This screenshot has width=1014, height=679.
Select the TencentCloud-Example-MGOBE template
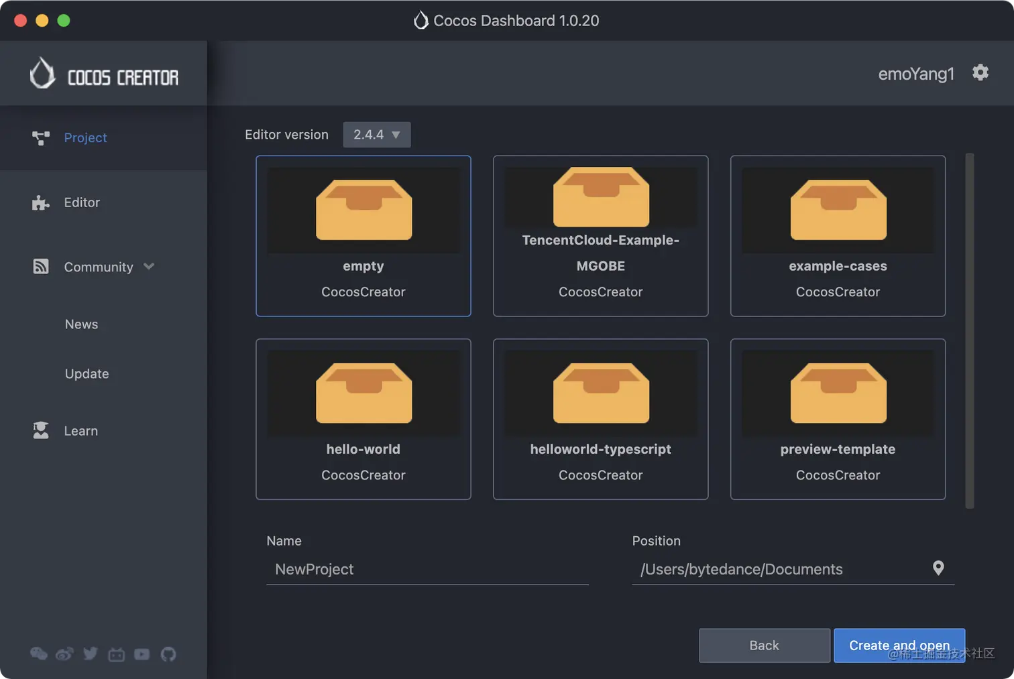(x=601, y=236)
